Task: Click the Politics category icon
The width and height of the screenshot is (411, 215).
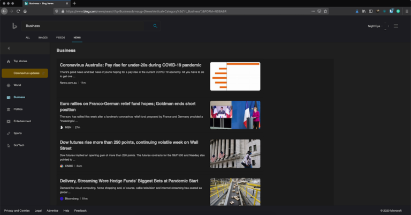Action: pos(9,109)
